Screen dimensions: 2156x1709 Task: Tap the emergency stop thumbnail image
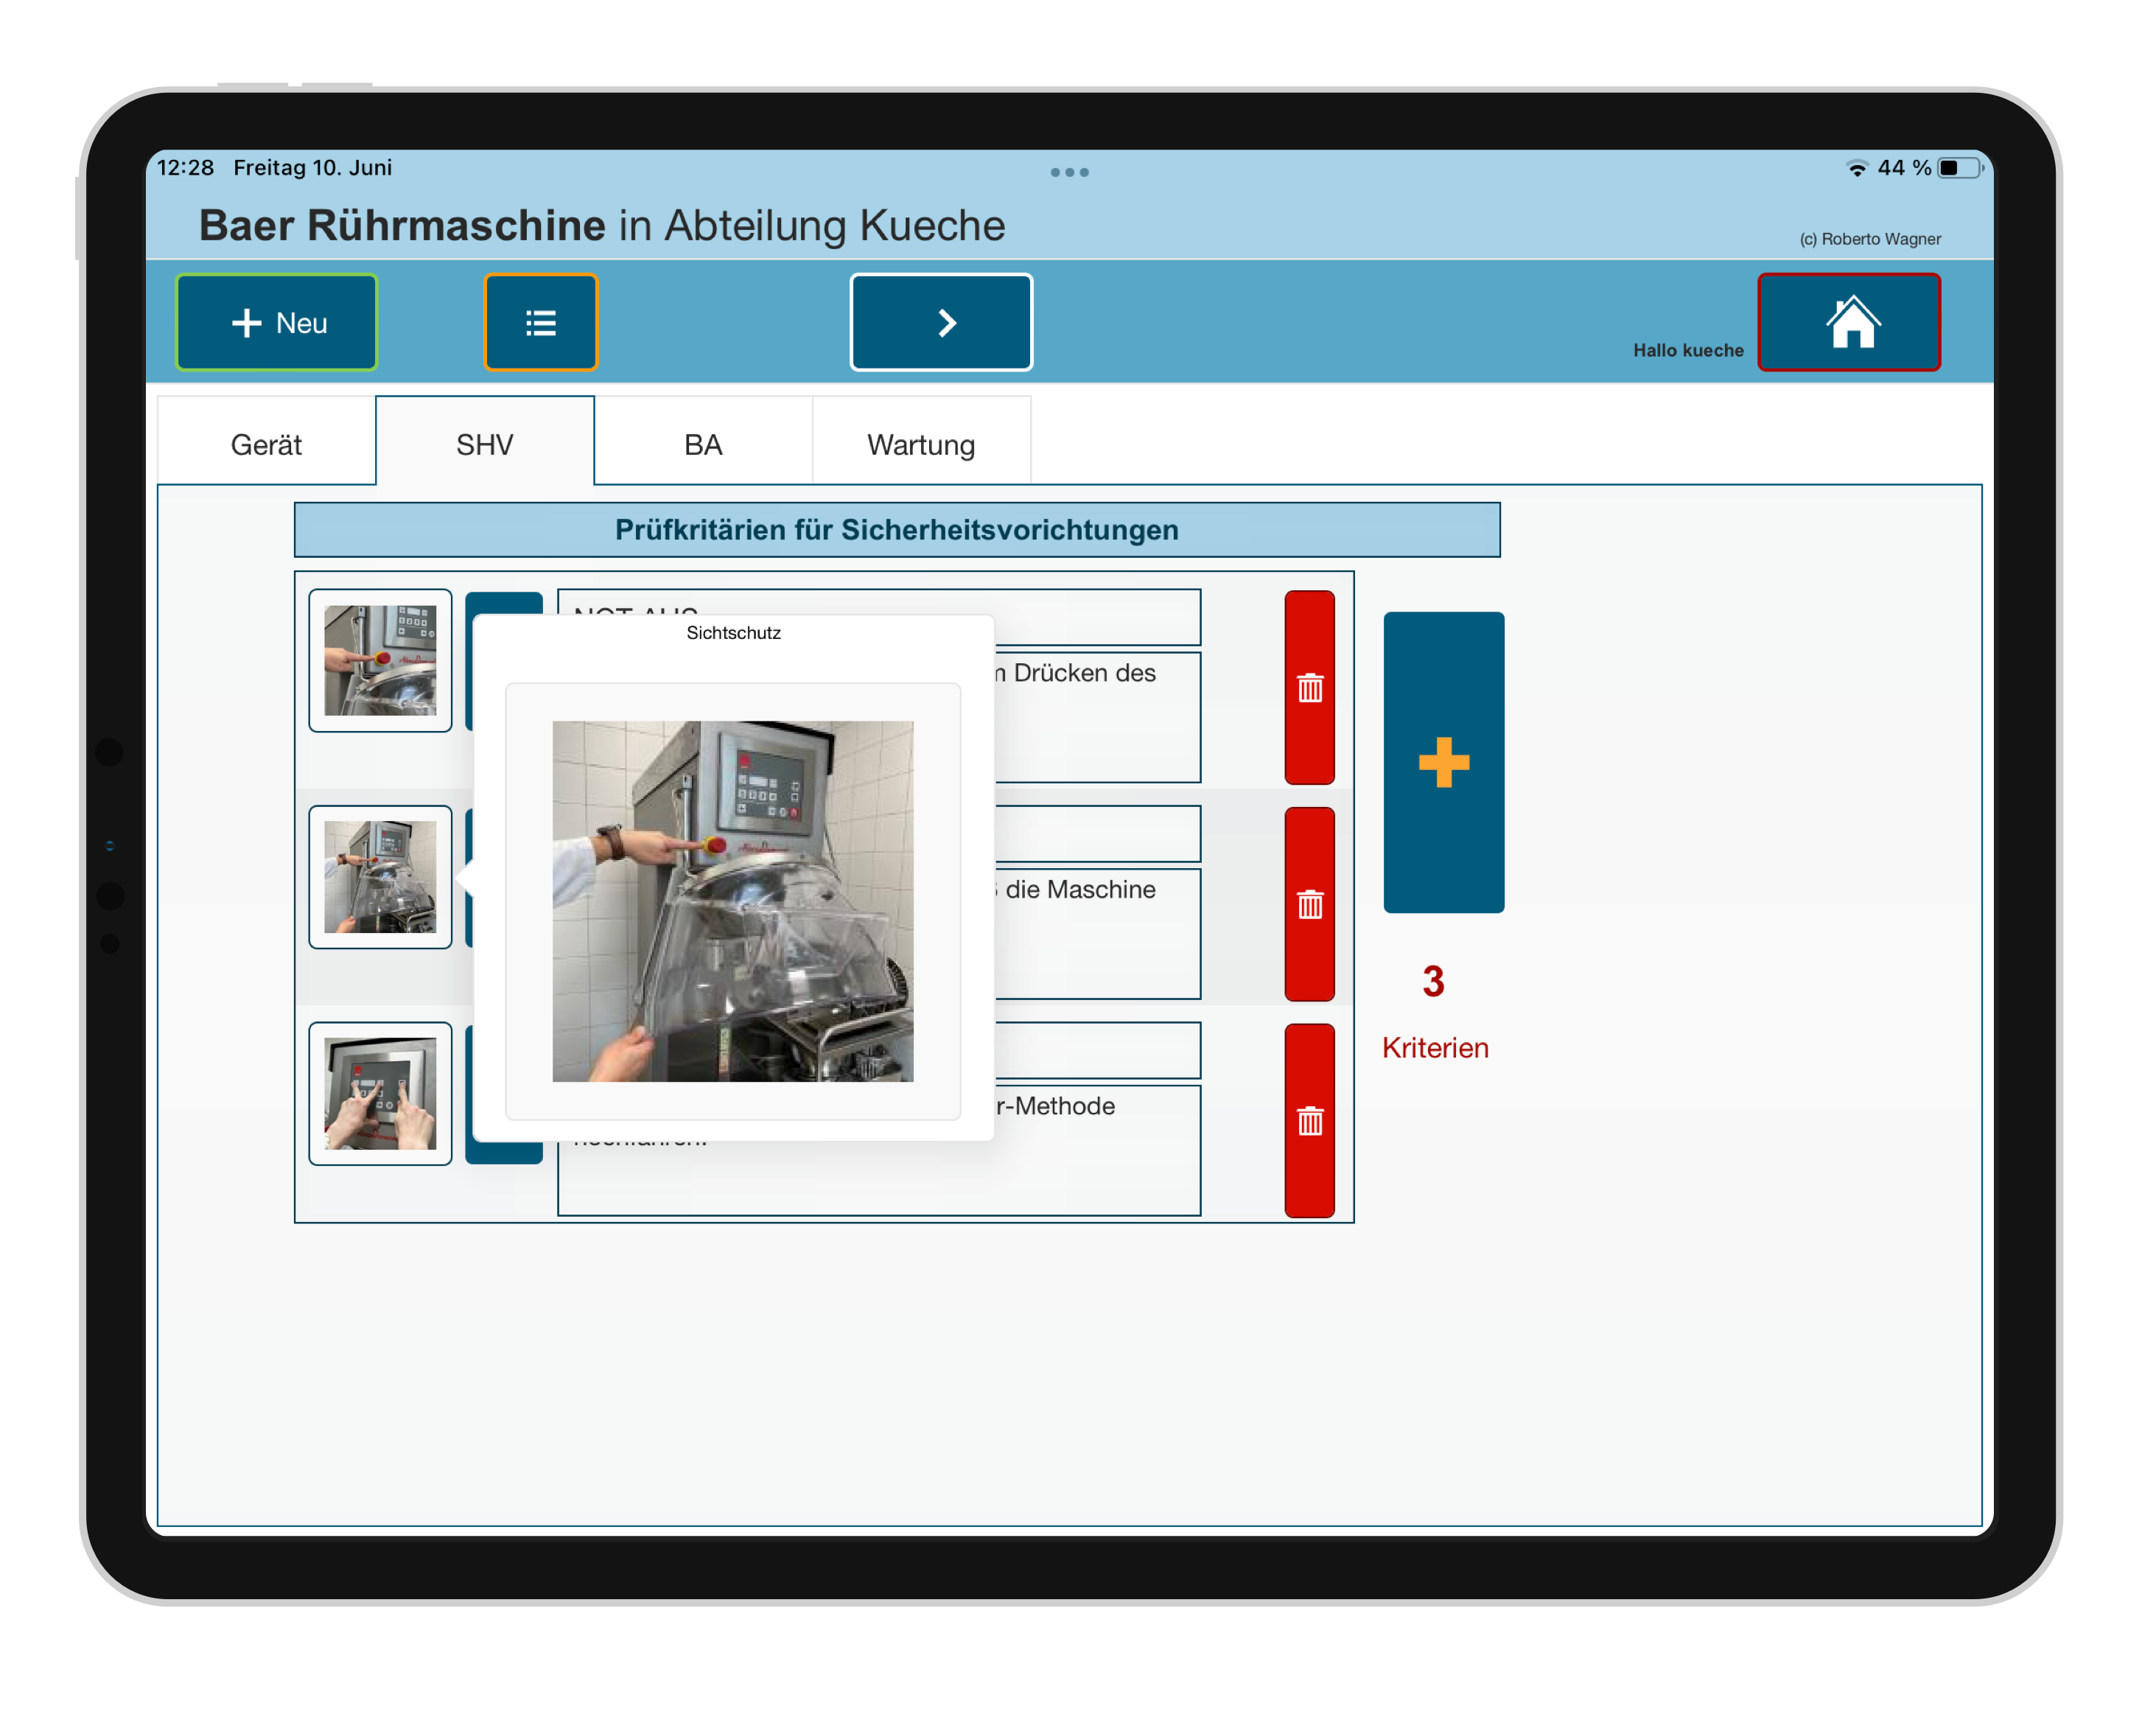click(x=380, y=660)
